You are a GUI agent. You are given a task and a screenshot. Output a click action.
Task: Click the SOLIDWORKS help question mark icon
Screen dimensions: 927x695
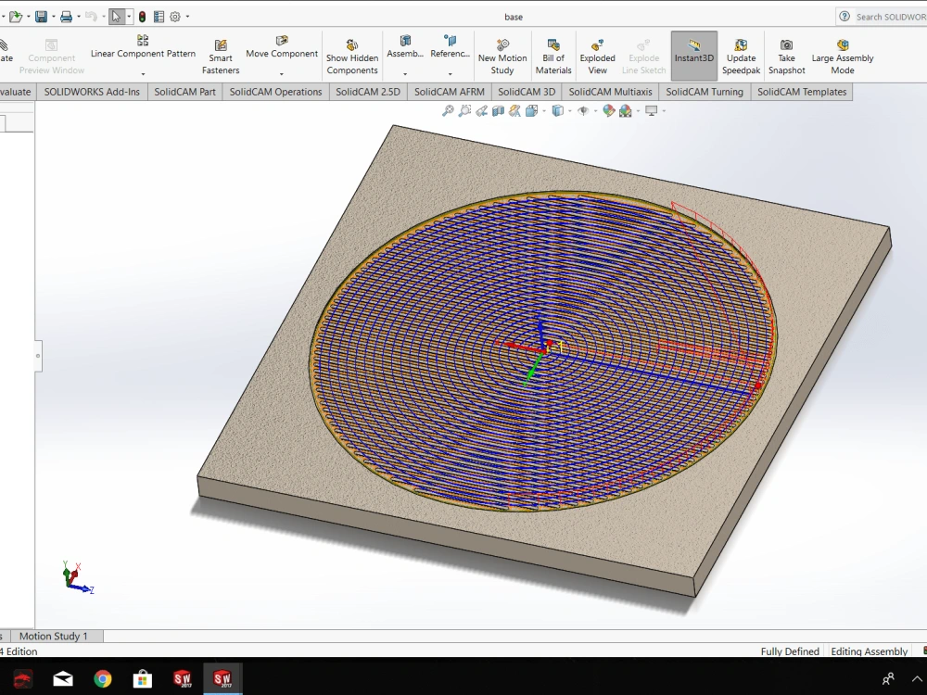[844, 17]
